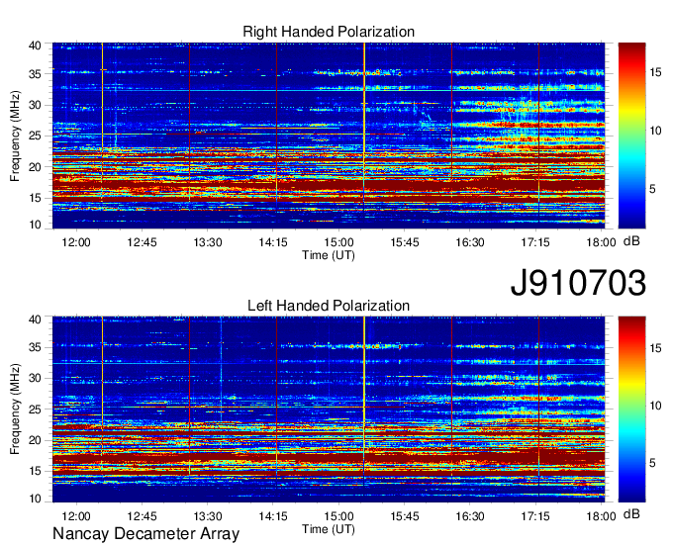Click the 25 MHz tick of Left Handed plot
The height and width of the screenshot is (546, 673).
[x=35, y=409]
